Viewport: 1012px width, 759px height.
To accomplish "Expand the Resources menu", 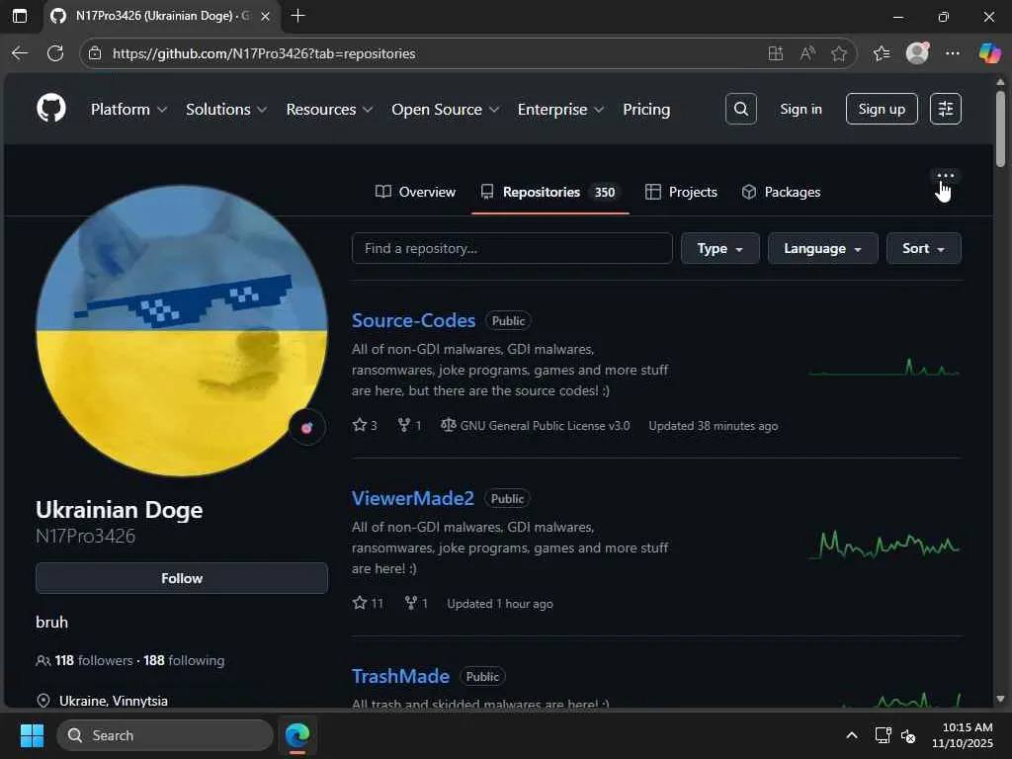I will click(x=329, y=109).
